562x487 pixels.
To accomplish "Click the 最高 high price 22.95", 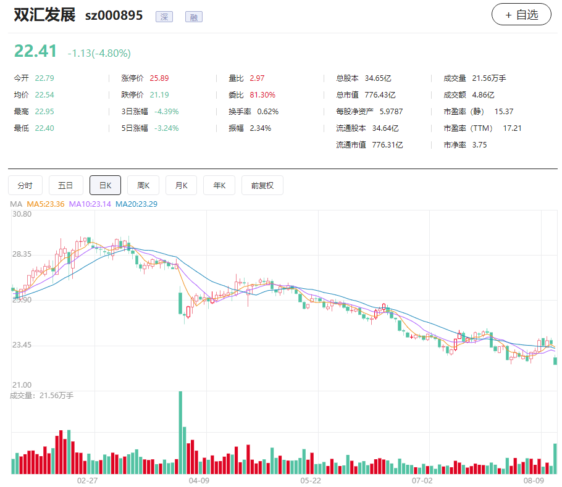I will click(44, 111).
